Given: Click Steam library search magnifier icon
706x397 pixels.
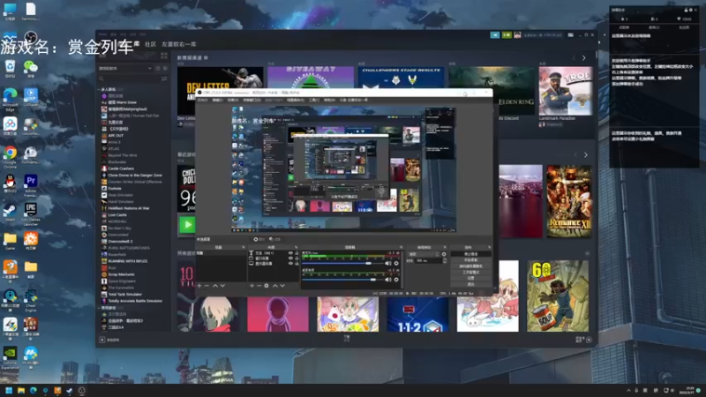Looking at the screenshot, I should [101, 79].
